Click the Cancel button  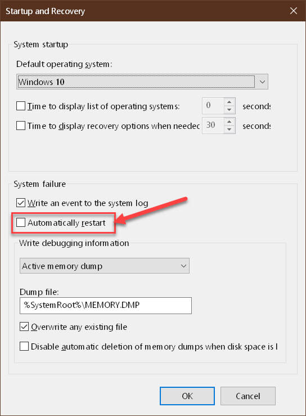[x=248, y=396]
